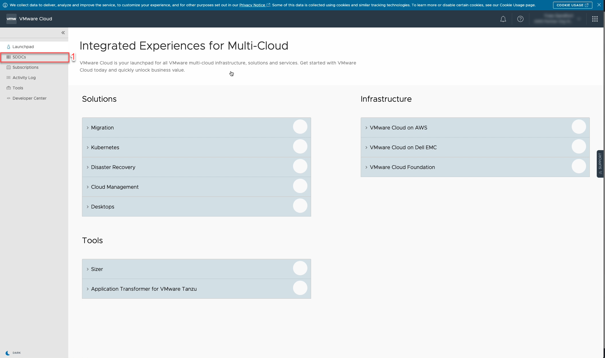Open Tools in the sidebar
The height and width of the screenshot is (358, 605).
pyautogui.click(x=34, y=88)
